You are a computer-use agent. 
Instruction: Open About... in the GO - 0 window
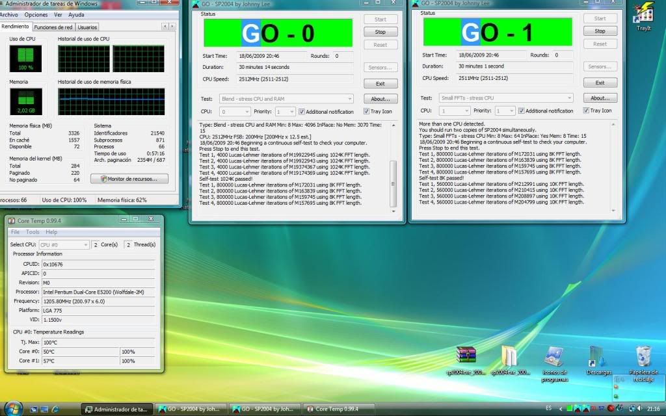click(380, 99)
